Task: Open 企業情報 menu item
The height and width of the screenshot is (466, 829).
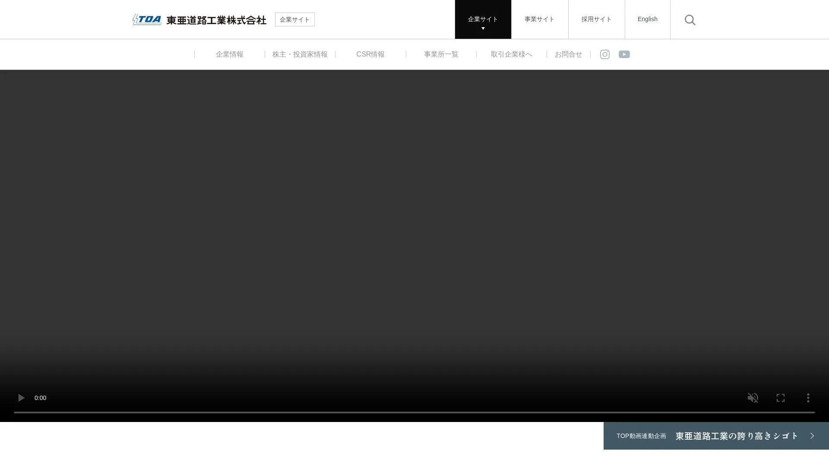Action: pyautogui.click(x=229, y=54)
